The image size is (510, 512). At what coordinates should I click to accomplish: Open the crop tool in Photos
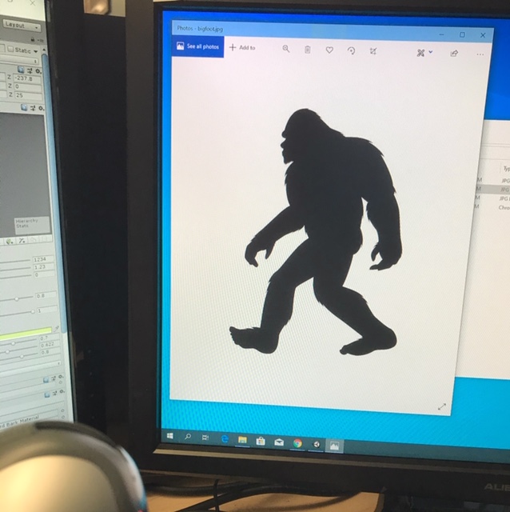point(373,51)
